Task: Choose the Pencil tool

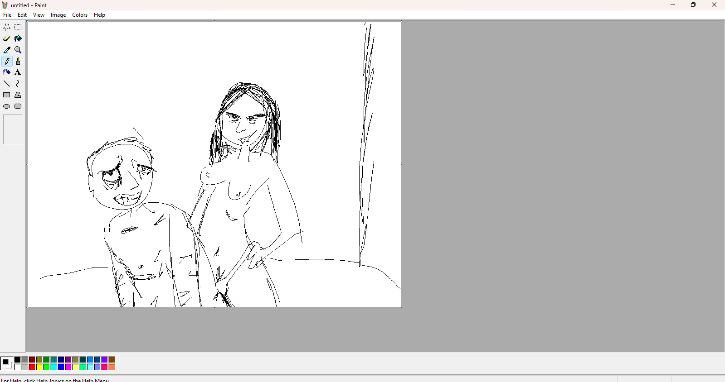Action: 7,61
